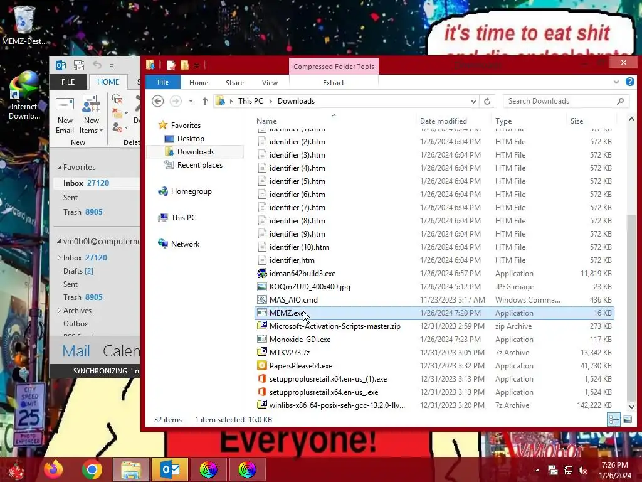Click Explorer Back navigation arrow
This screenshot has width=642, height=482.
coord(157,101)
